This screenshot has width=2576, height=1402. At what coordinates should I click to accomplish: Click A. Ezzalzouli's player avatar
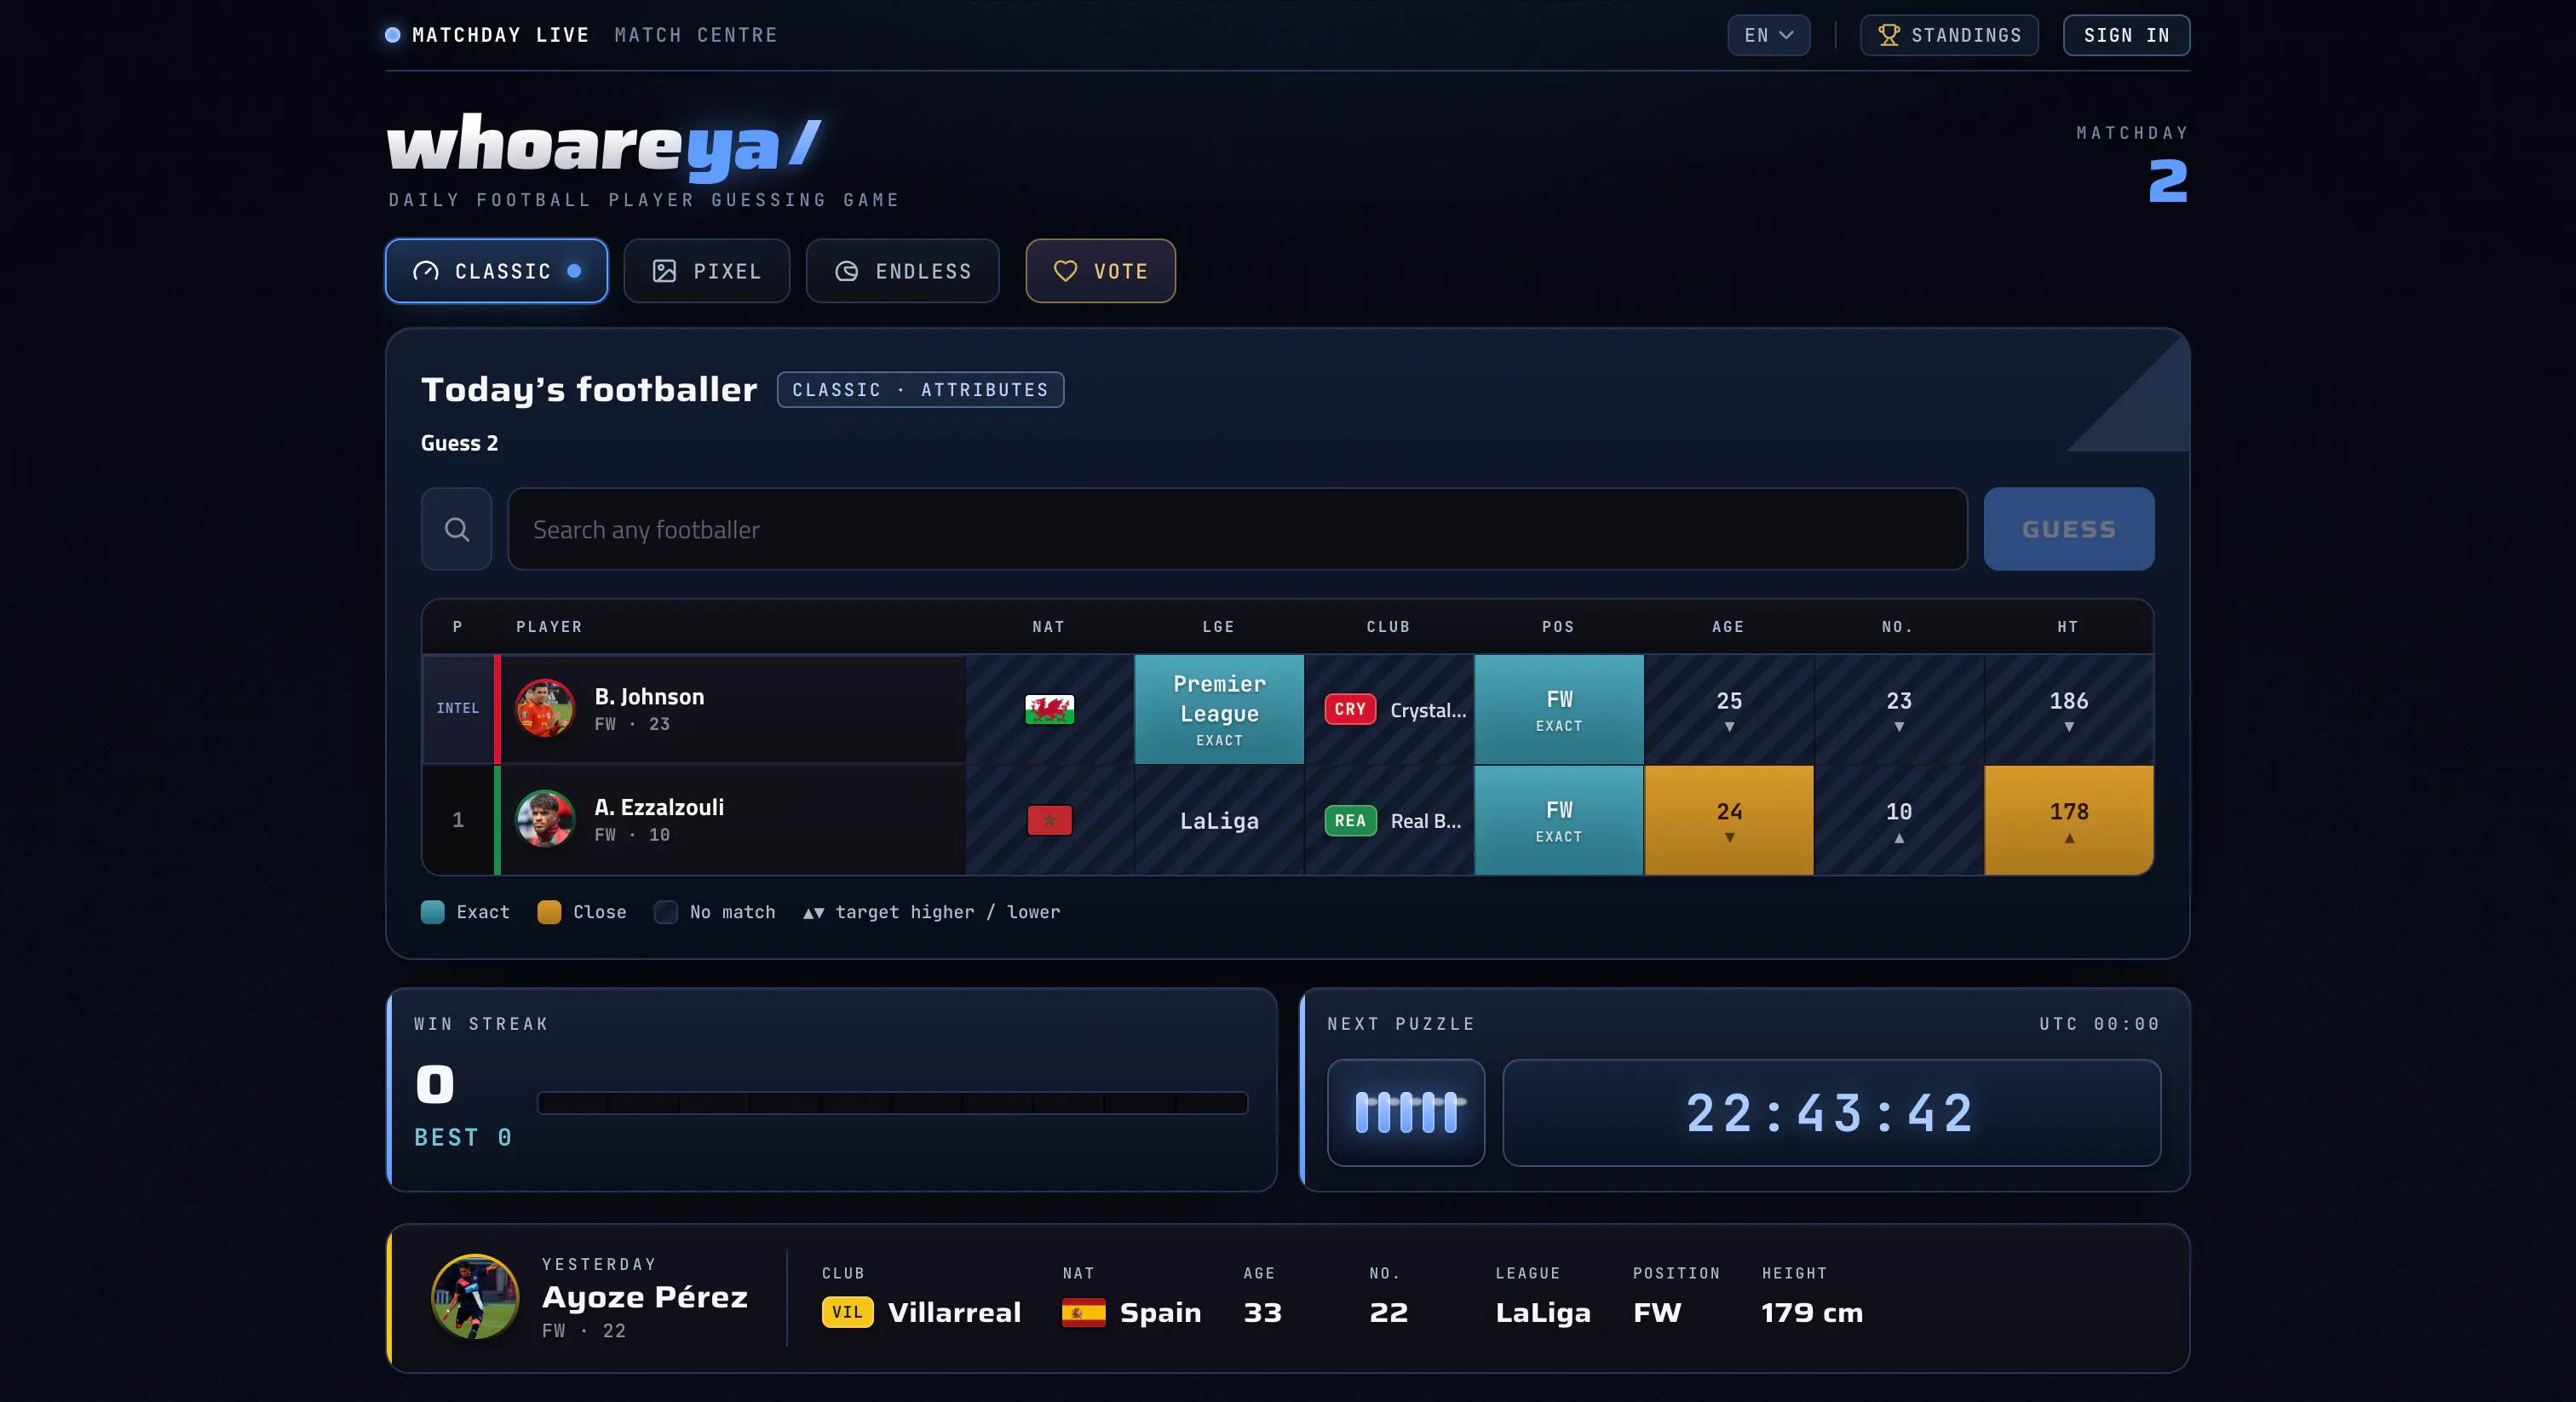click(545, 820)
